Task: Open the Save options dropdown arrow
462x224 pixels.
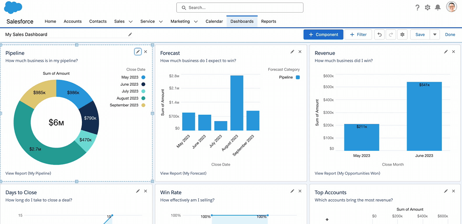Action: pos(435,34)
